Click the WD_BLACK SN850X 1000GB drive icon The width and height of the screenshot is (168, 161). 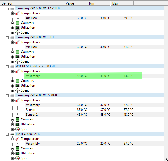(x=12, y=67)
